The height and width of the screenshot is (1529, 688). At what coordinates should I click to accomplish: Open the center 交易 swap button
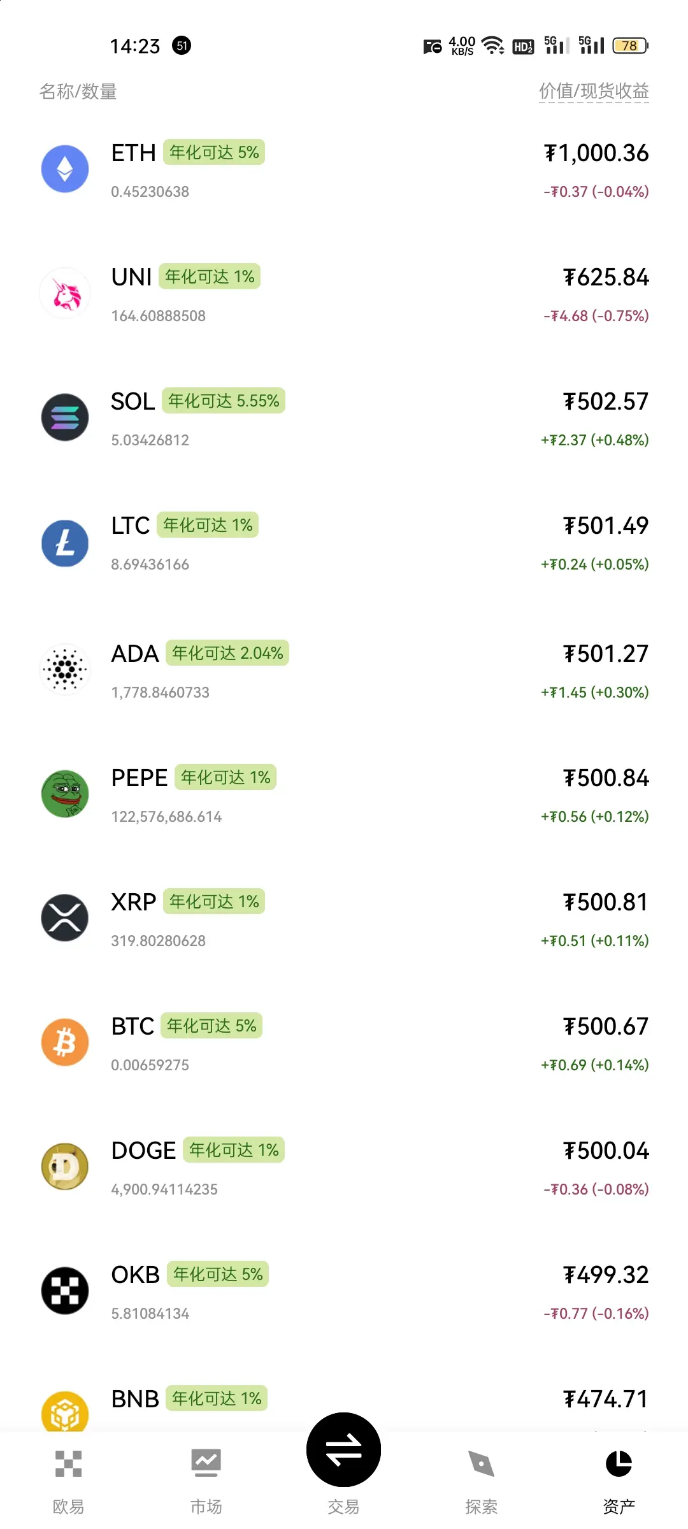[x=344, y=1450]
